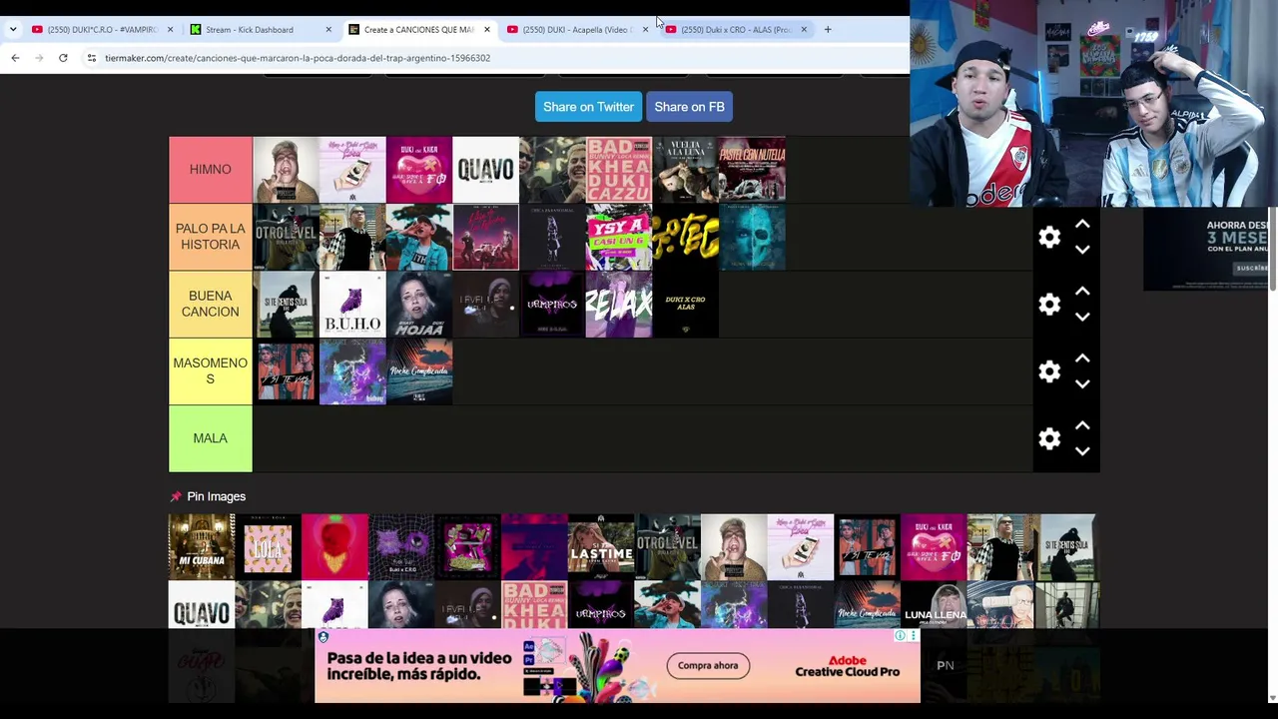Move MASOMENOS row down
This screenshot has width=1278, height=719.
[x=1082, y=383]
